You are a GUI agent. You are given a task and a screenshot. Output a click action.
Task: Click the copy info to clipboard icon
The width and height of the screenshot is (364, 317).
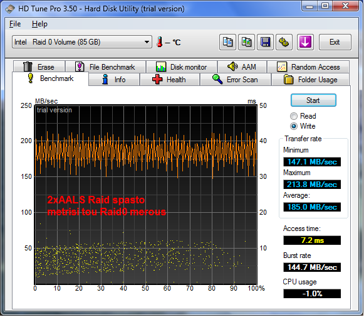227,42
